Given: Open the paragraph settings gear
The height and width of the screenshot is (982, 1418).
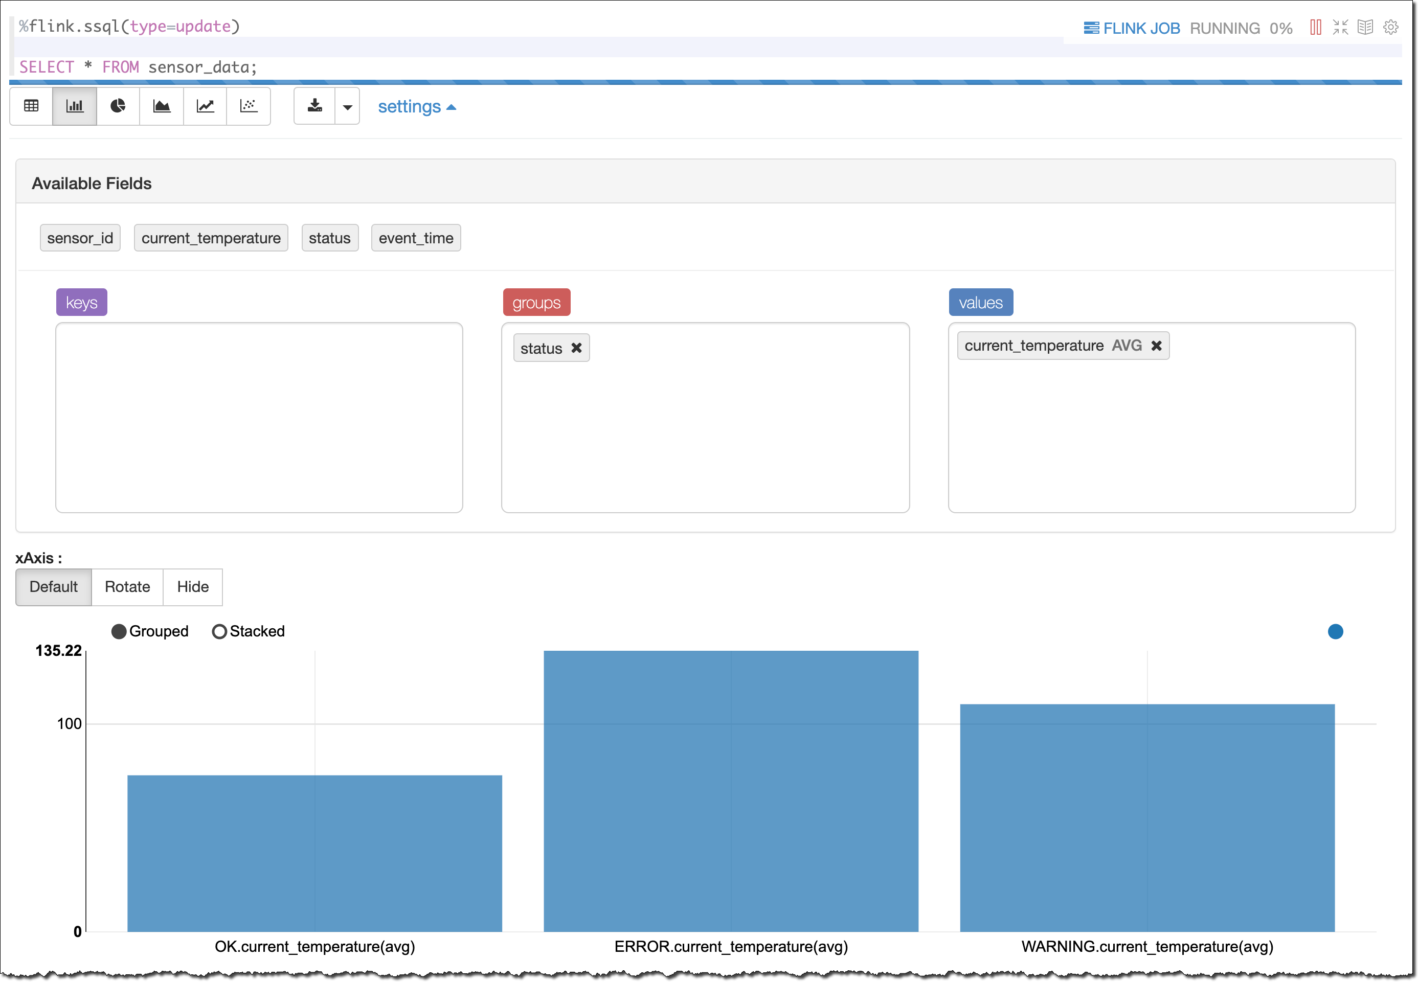Looking at the screenshot, I should point(1390,28).
